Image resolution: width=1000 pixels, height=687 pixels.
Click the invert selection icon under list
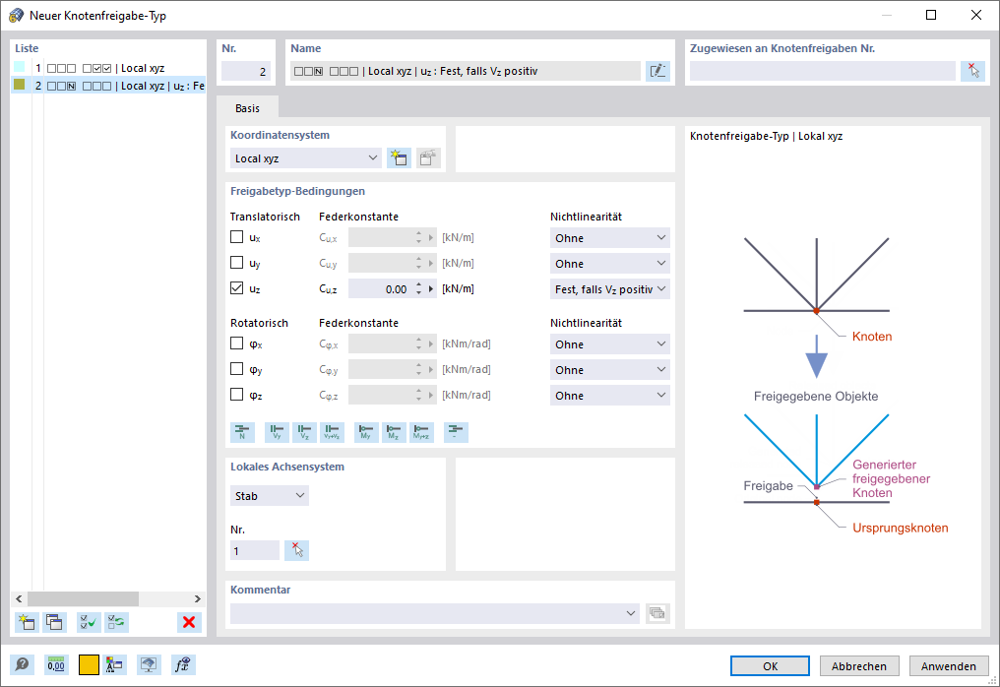coord(116,622)
